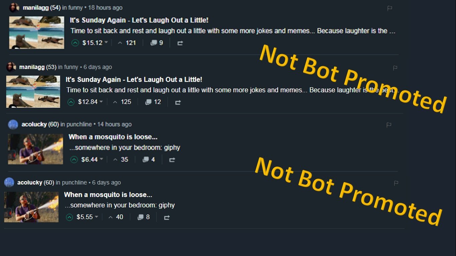Open manilagg (54) profile link
The height and width of the screenshot is (256, 456).
point(41,8)
